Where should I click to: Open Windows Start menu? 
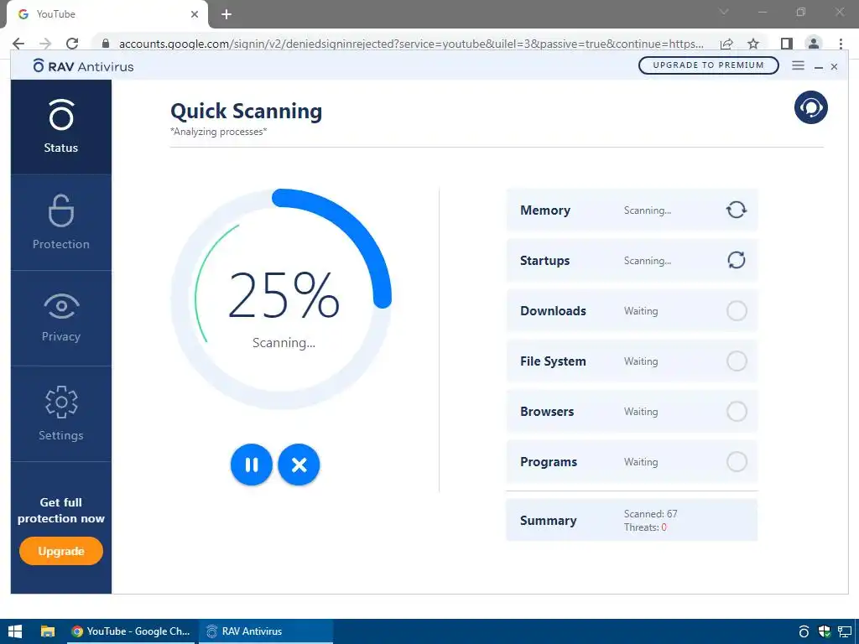click(x=15, y=631)
